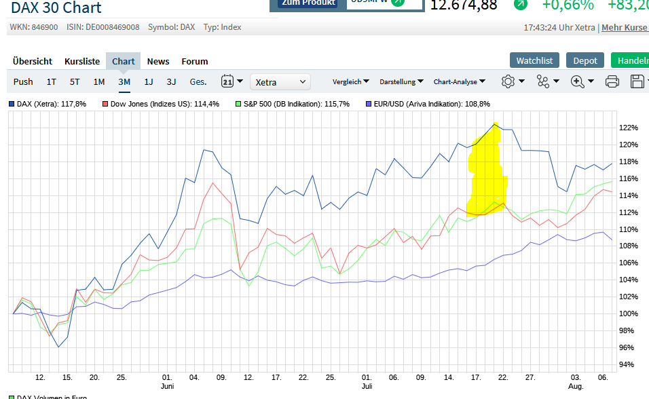Click the S&P 500 legend color swatch
This screenshot has width=649, height=399.
click(238, 104)
